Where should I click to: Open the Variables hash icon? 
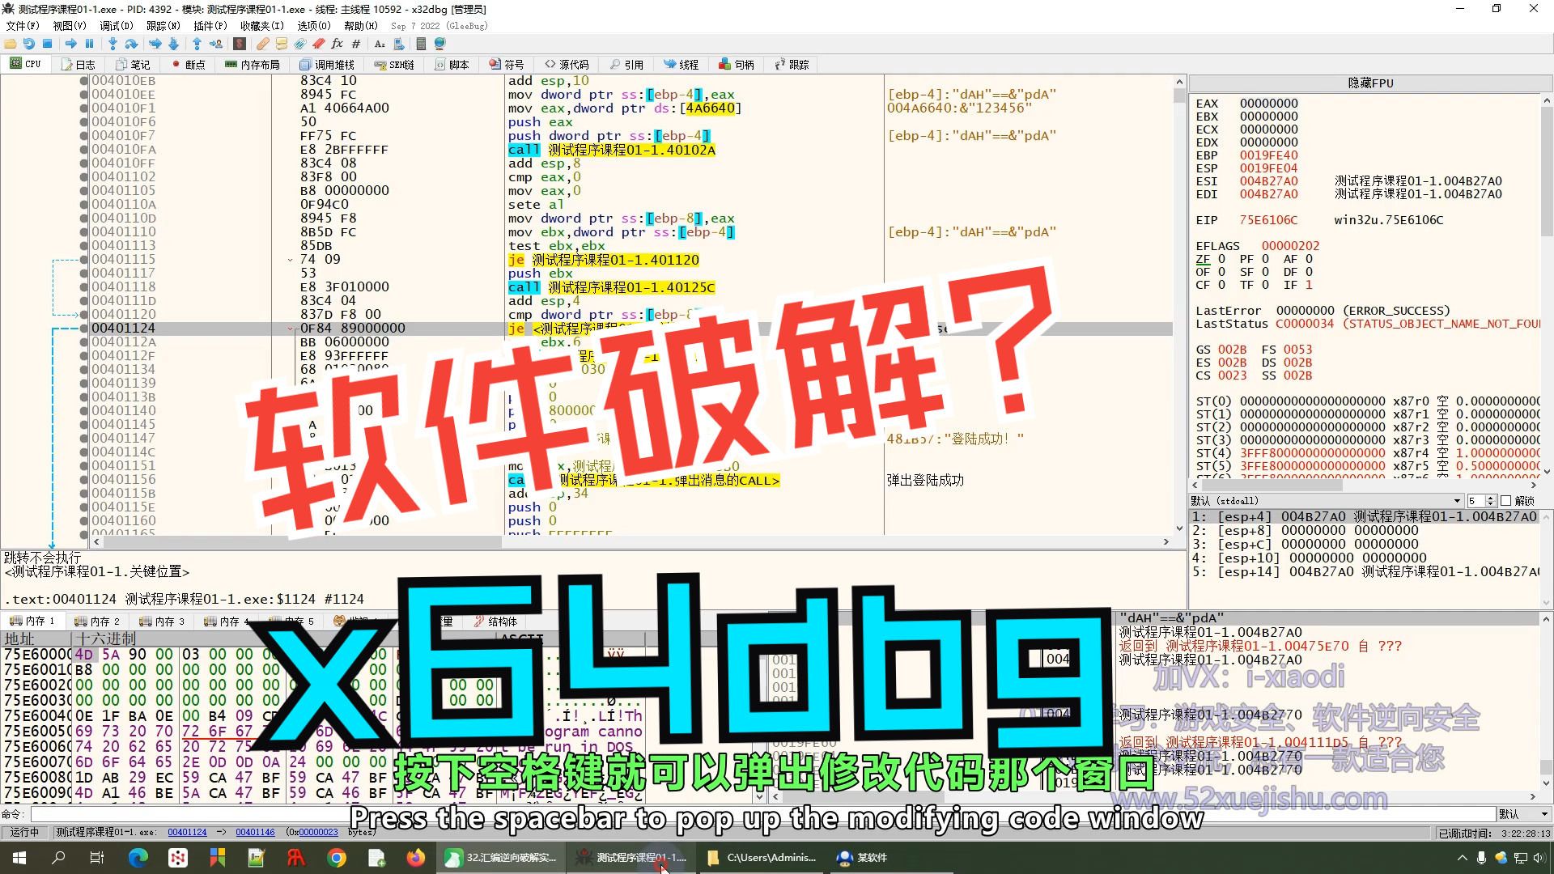click(x=356, y=44)
